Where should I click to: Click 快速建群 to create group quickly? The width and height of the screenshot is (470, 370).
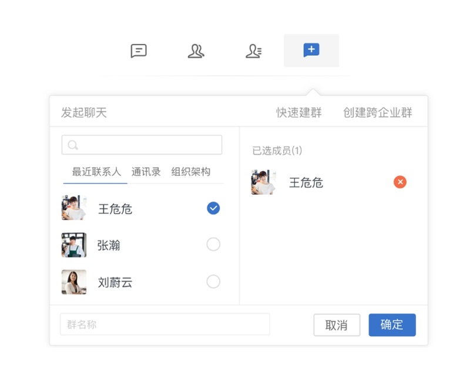pyautogui.click(x=298, y=112)
